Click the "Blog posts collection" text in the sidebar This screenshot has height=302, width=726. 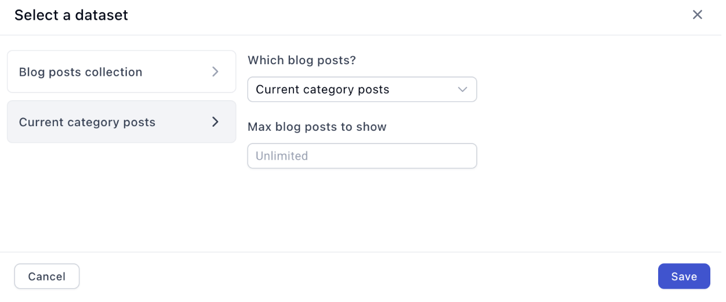pos(81,72)
